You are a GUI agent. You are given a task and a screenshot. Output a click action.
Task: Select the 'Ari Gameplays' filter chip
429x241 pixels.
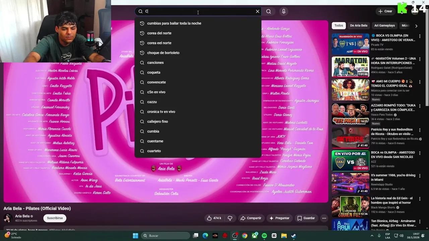(384, 25)
